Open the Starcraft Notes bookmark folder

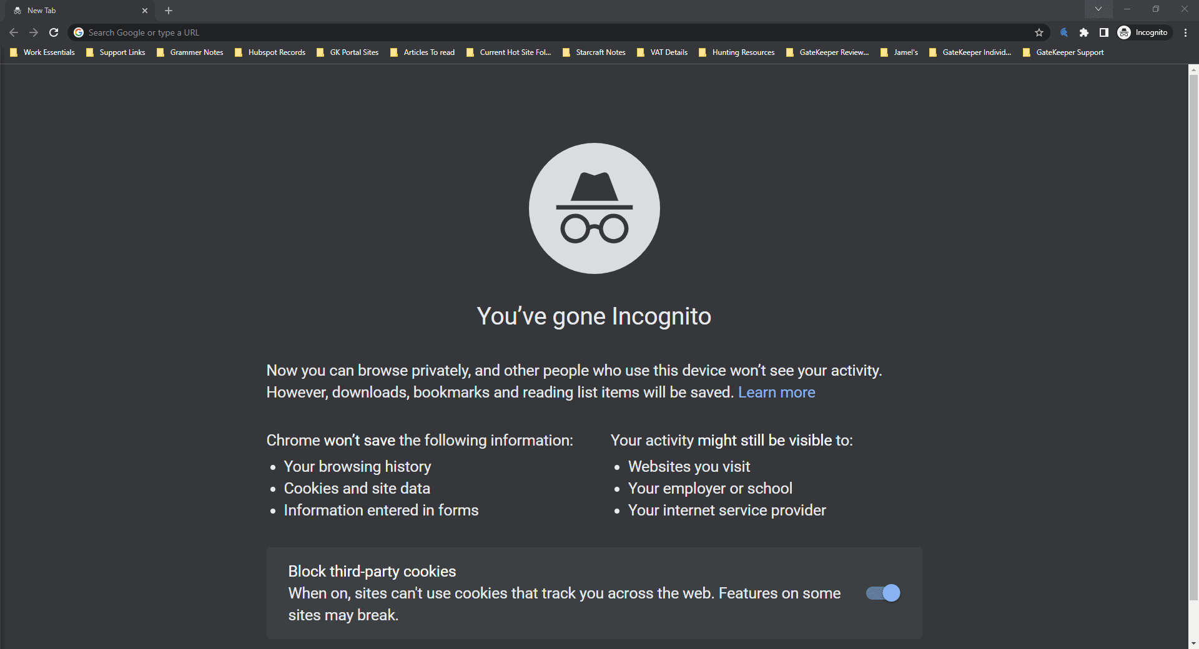coord(594,52)
